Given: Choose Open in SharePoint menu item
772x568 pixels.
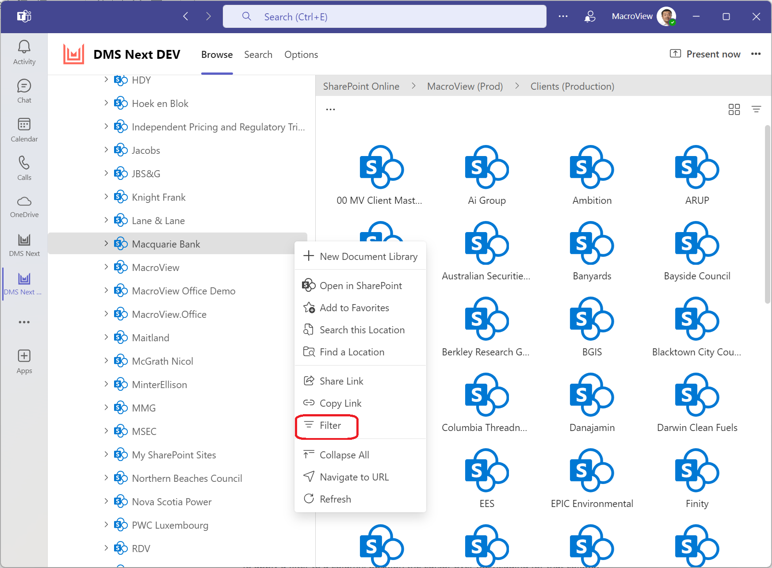Looking at the screenshot, I should [x=360, y=286].
